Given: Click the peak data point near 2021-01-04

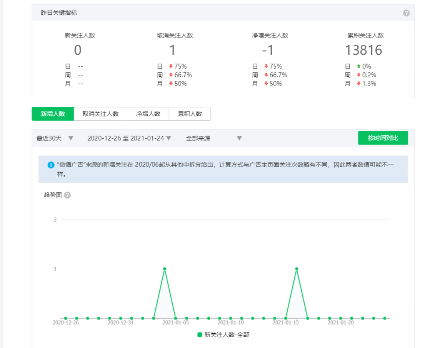Looking at the screenshot, I should click(165, 269).
